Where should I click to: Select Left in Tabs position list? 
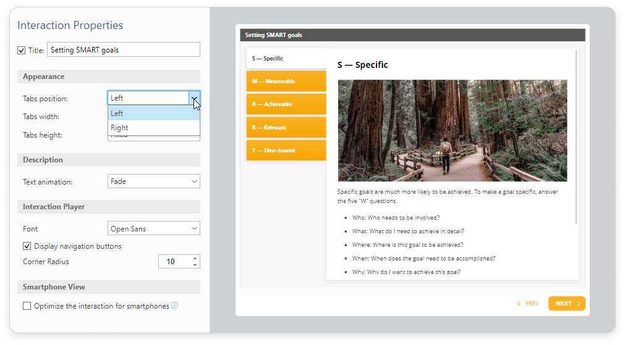click(153, 114)
